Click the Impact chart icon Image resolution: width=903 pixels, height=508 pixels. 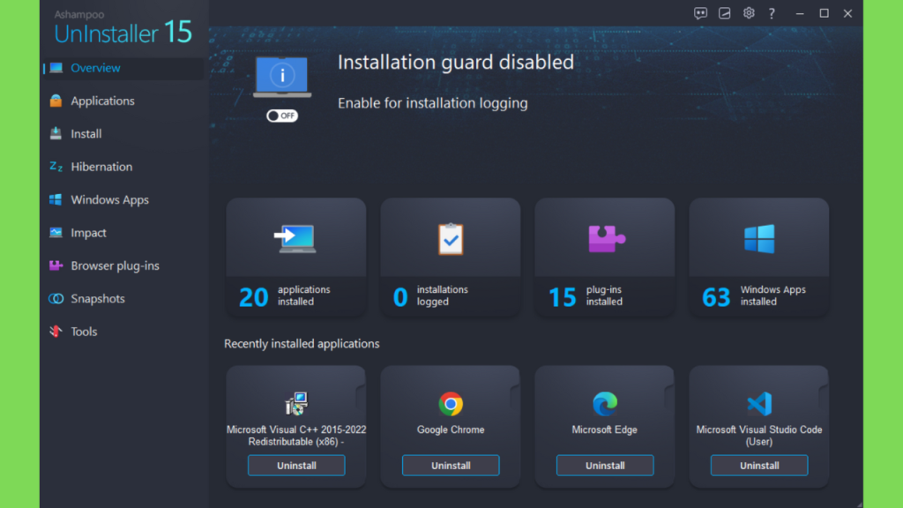(56, 233)
